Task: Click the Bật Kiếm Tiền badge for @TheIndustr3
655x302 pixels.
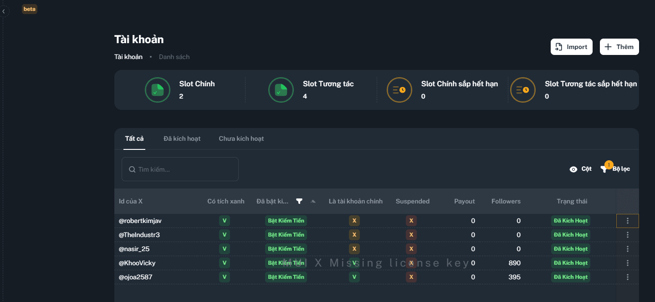Action: click(286, 235)
